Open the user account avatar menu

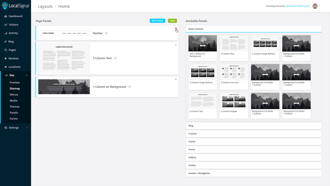(x=315, y=6)
